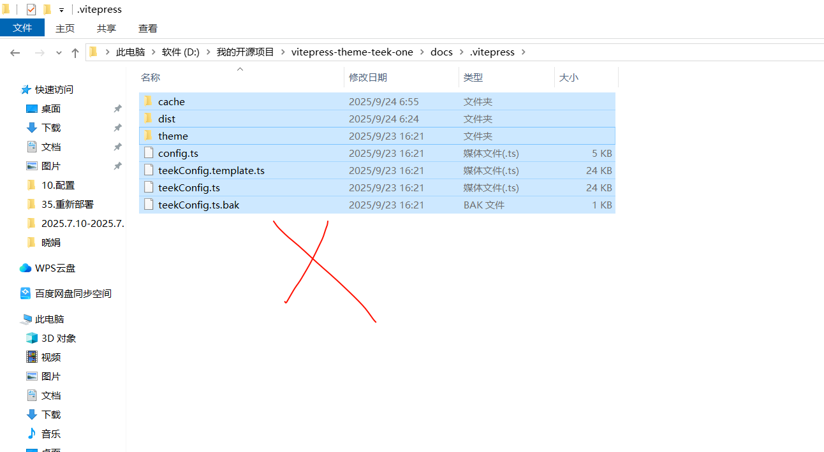Image resolution: width=824 pixels, height=452 pixels.
Task: Select the cache folder icon
Action: [x=148, y=101]
